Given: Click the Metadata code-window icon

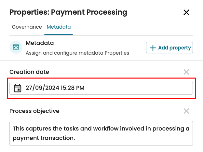Looking at the screenshot, I should click(x=16, y=47).
